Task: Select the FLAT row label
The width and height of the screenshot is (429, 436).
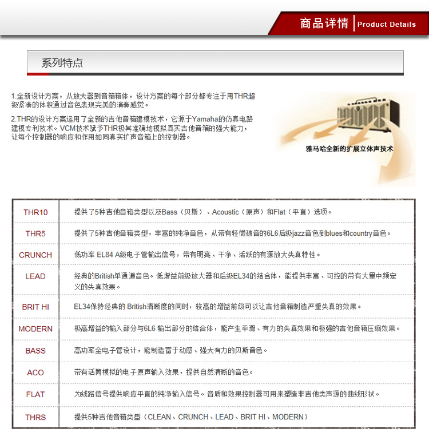Action: point(35,394)
